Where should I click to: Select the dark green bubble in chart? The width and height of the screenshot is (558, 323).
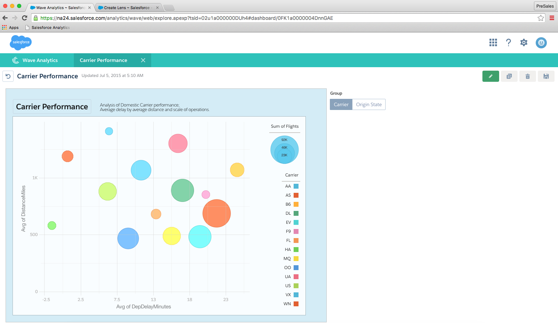click(183, 190)
